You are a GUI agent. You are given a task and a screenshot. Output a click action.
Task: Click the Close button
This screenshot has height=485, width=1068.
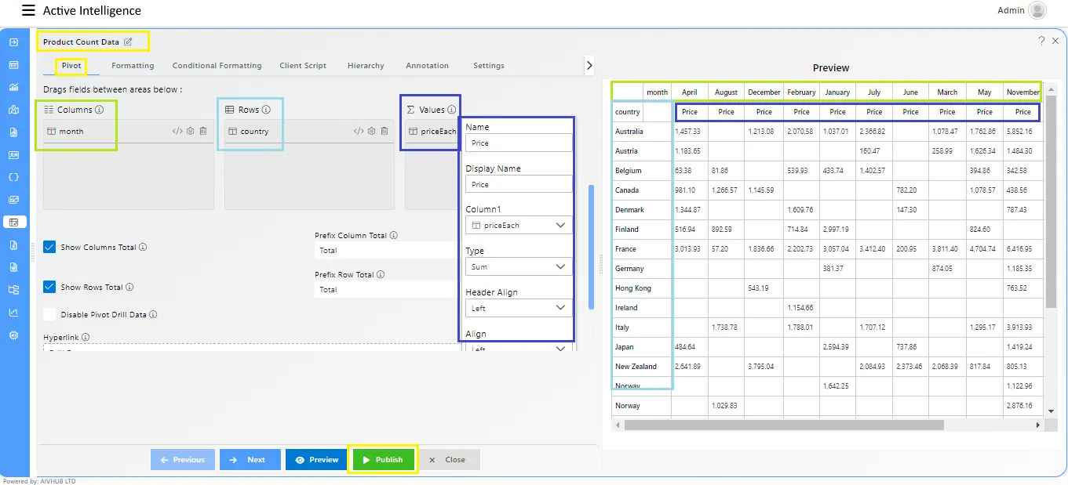tap(449, 460)
